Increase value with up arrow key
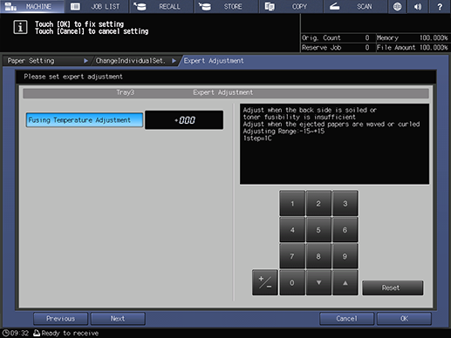Viewport: 451px width, 338px height. (345, 282)
